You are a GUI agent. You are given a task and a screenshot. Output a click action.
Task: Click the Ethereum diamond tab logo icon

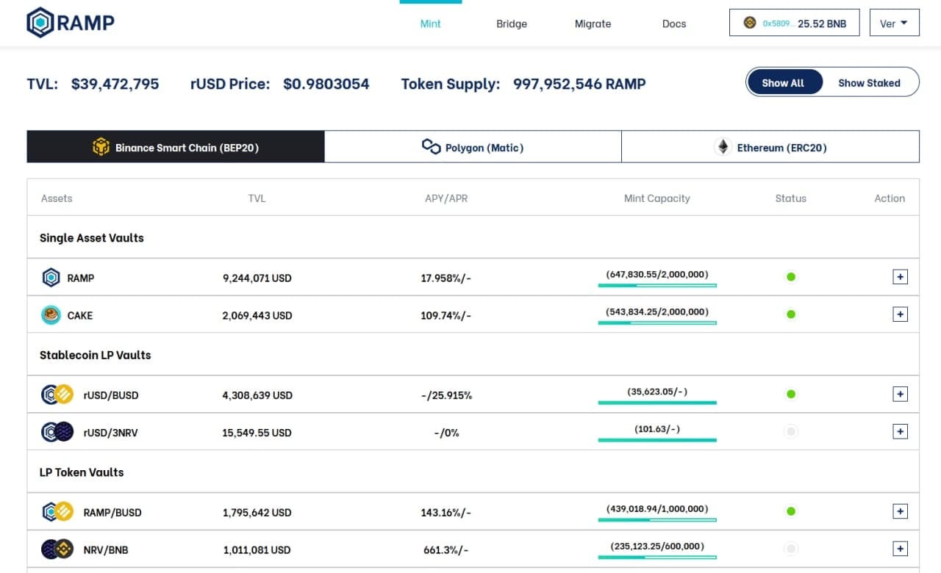point(723,147)
